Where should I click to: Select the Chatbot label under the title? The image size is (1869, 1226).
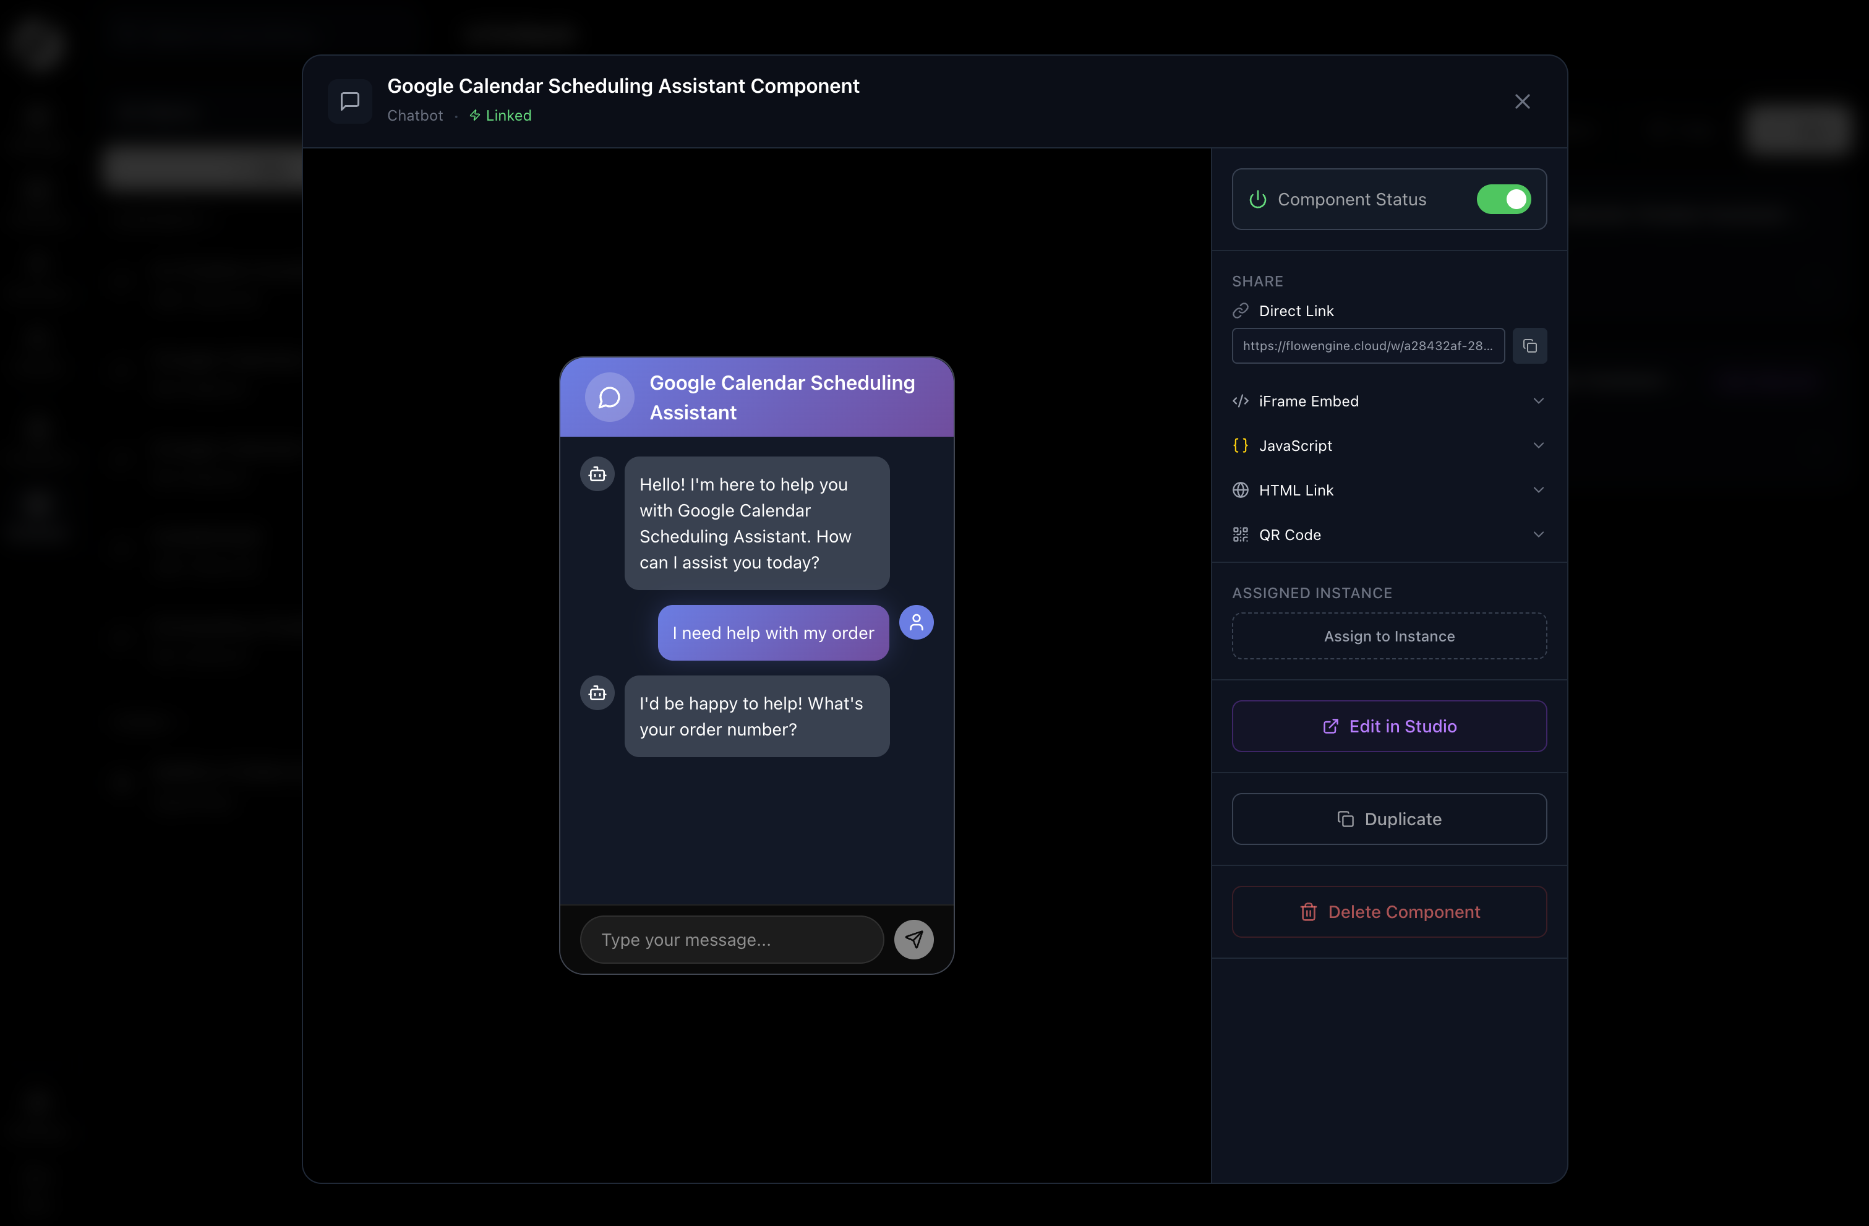[x=414, y=114]
